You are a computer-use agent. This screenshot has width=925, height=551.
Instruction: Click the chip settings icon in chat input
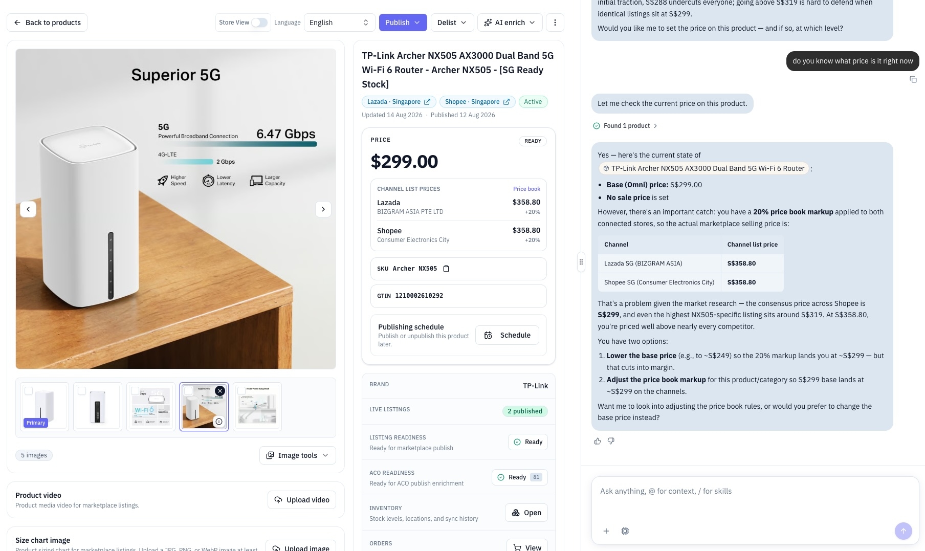pyautogui.click(x=625, y=531)
